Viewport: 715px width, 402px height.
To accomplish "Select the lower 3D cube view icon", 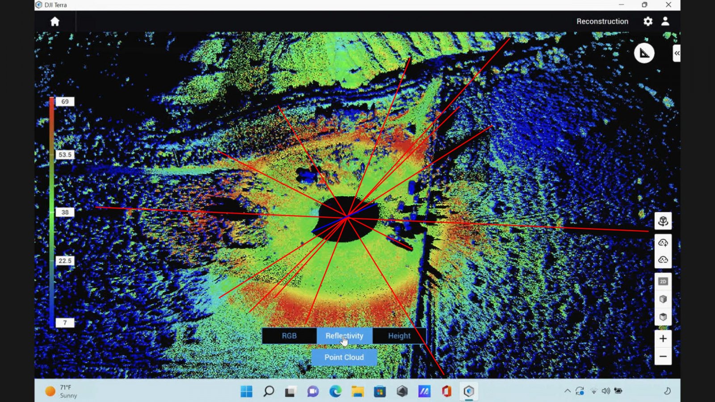I will point(663,317).
